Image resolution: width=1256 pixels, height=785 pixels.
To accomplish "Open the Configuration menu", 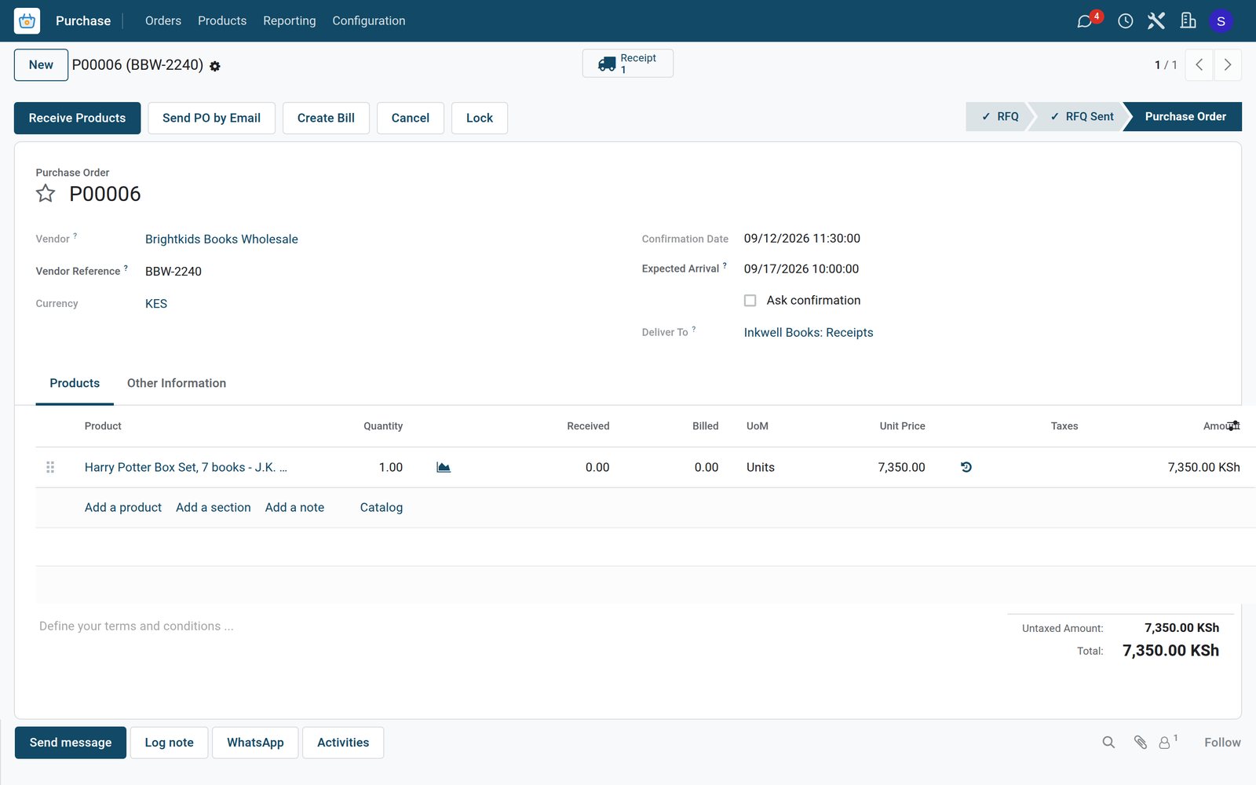I will pyautogui.click(x=369, y=21).
